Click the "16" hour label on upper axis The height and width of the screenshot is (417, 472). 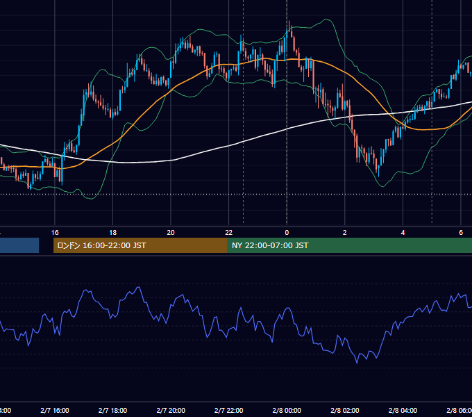coord(55,232)
